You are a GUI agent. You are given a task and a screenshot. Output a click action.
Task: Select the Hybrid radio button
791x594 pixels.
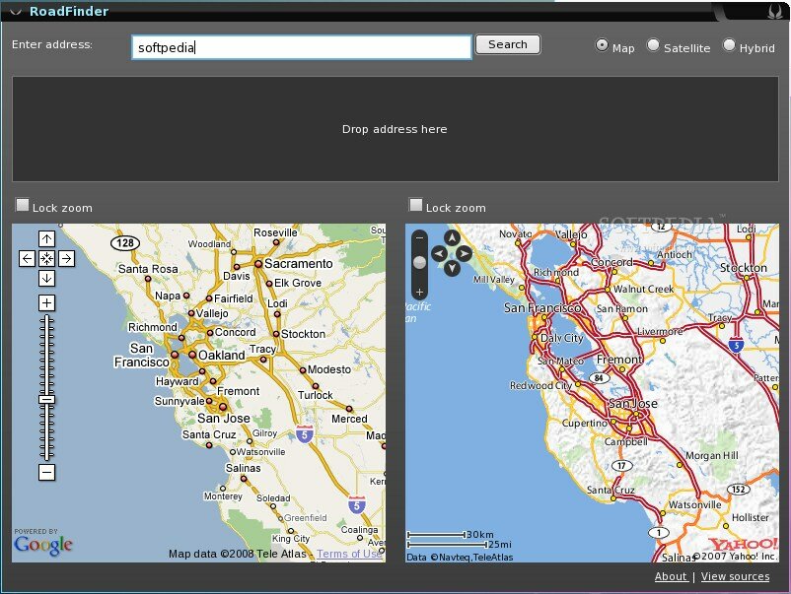729,45
